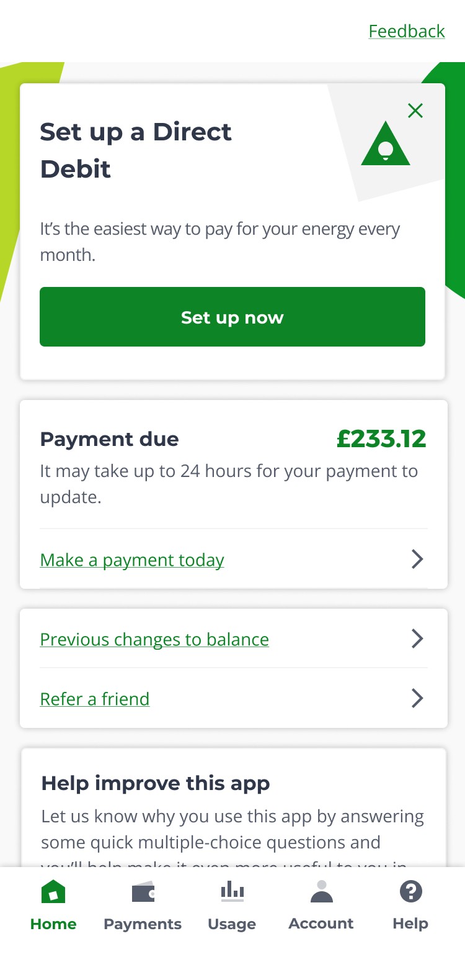
Task: Expand chevron next to Make a payment today
Action: point(418,560)
